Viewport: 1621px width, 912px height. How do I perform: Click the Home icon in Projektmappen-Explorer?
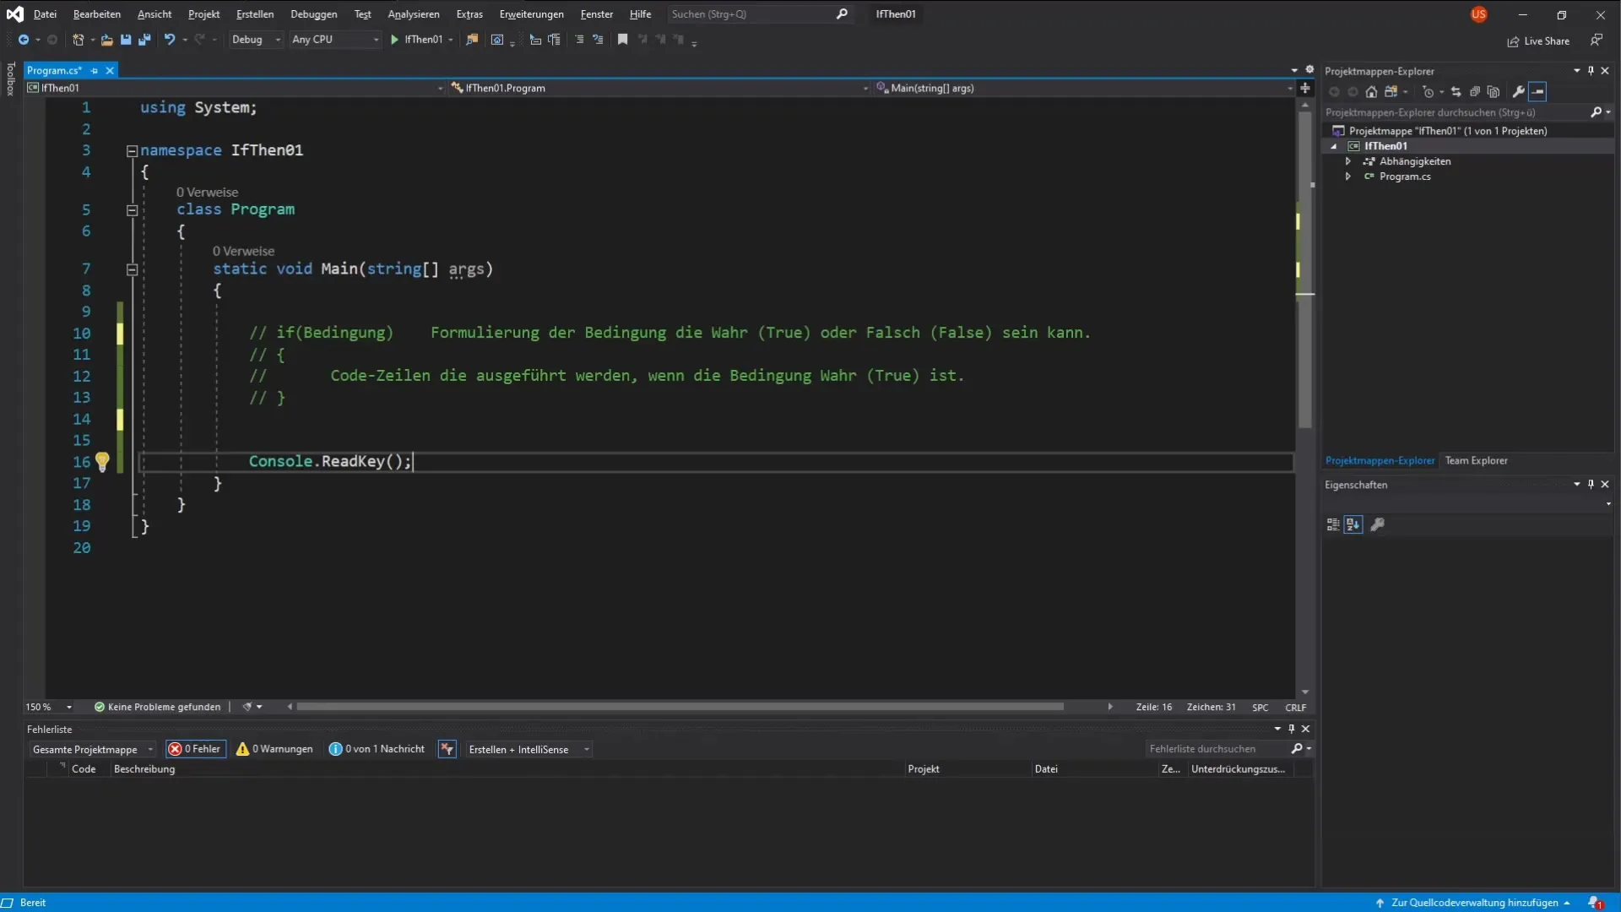point(1371,92)
